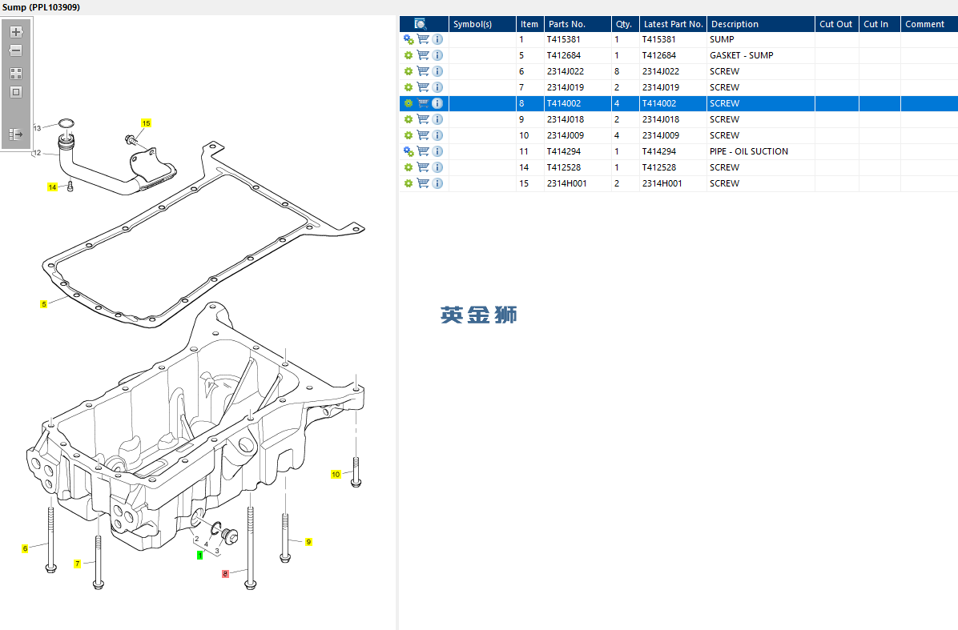Select callout 15 on the diagram
The width and height of the screenshot is (958, 630).
coord(146,123)
